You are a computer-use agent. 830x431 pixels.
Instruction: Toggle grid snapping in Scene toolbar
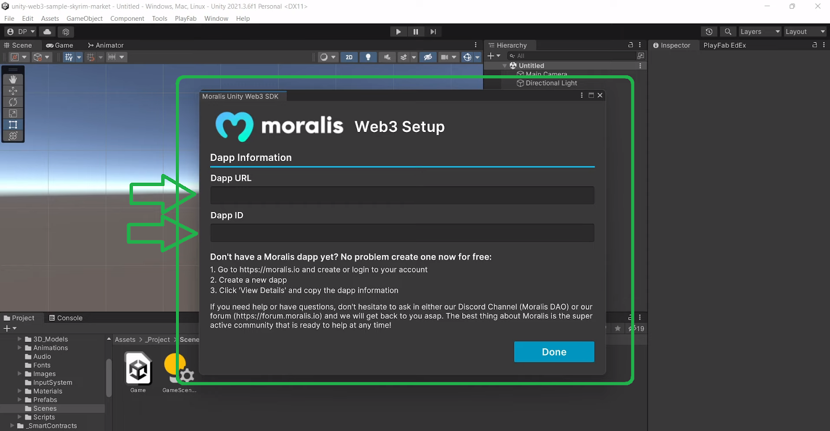tap(91, 57)
